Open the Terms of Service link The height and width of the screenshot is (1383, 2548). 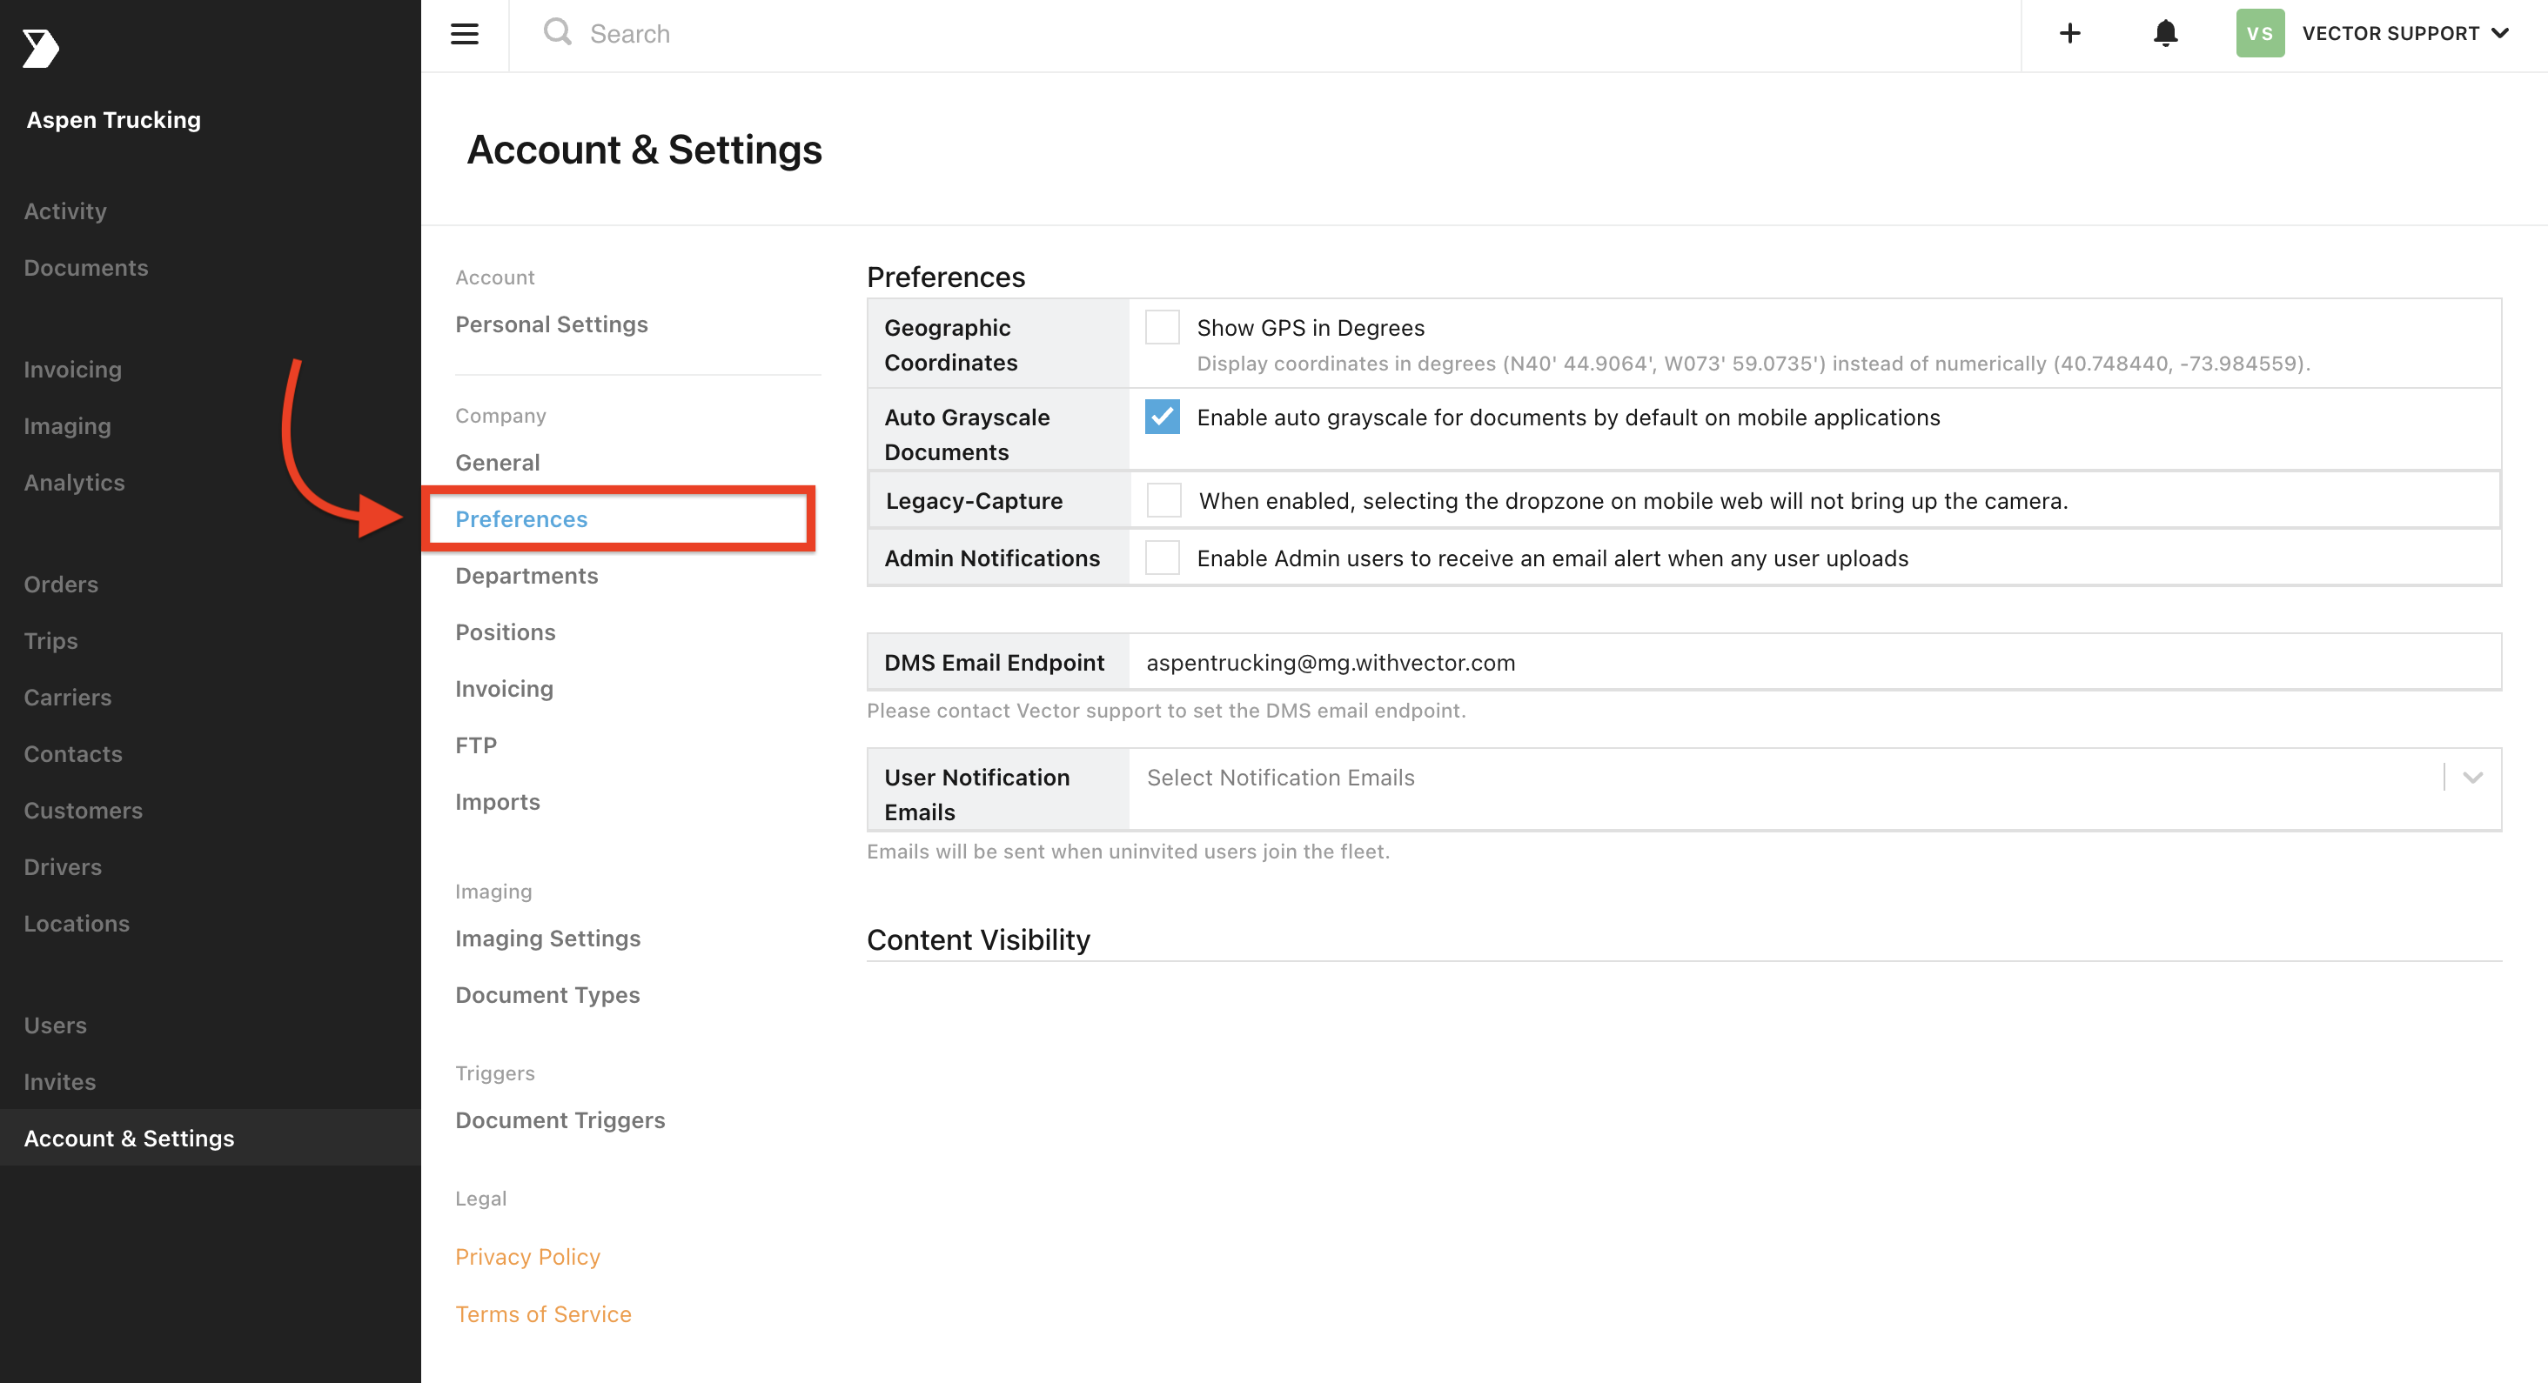[543, 1313]
